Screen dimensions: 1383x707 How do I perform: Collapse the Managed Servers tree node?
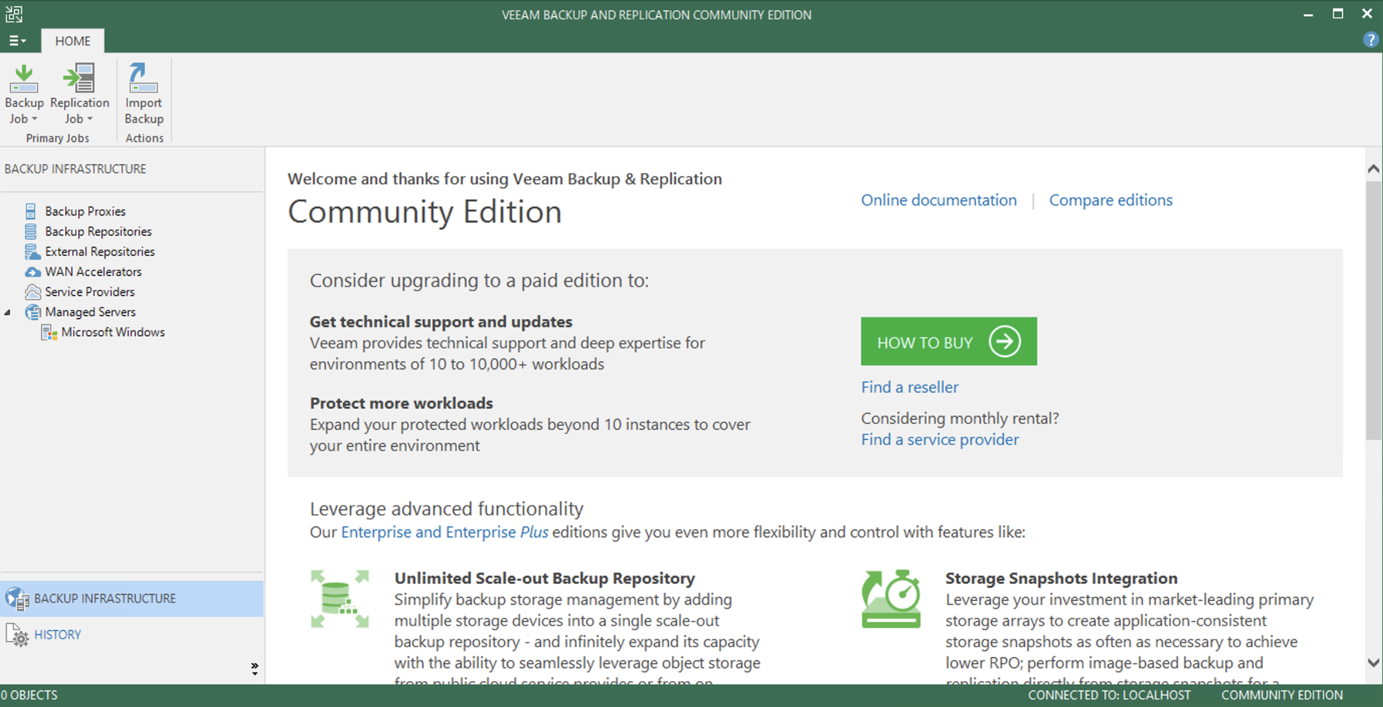point(8,312)
